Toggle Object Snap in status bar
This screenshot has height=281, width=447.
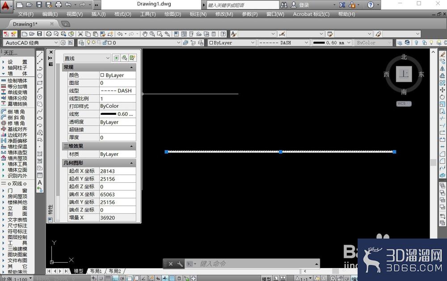[x=130, y=278]
